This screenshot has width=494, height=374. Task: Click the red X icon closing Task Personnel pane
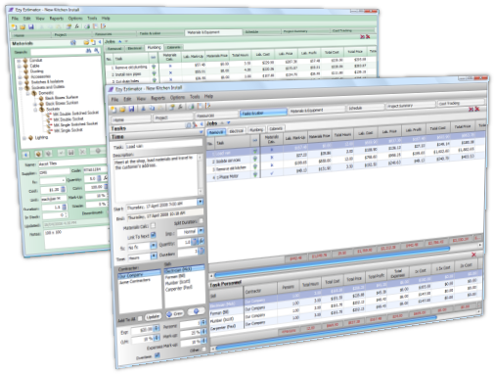click(473, 255)
